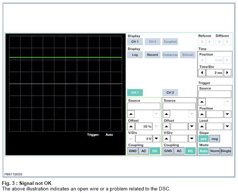Set CH 1 coupling to GND
This screenshot has height=193, width=238.
pos(133,151)
